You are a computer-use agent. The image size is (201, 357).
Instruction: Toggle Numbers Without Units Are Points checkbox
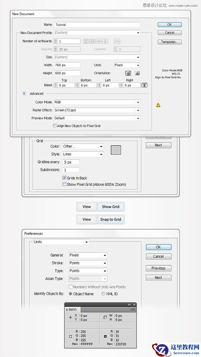coord(71,287)
